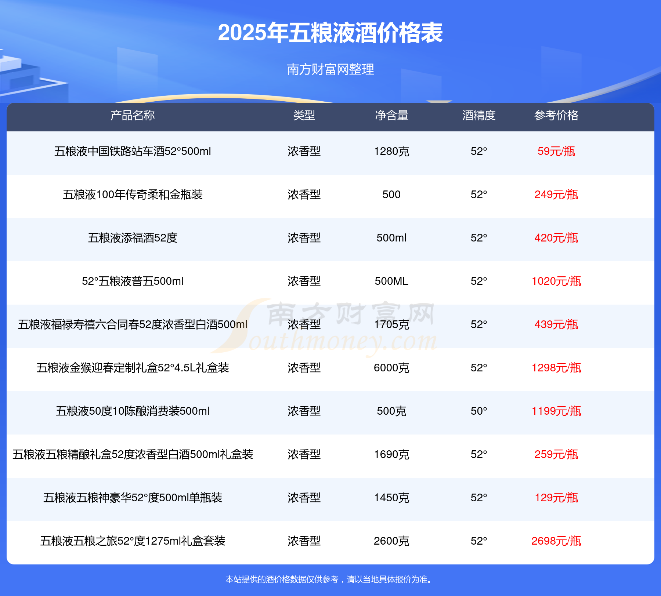
Task: Select product name "五粮液五粮精酿礼盒52度浓香型白酒500ml礼盒装"
Action: coord(133,454)
